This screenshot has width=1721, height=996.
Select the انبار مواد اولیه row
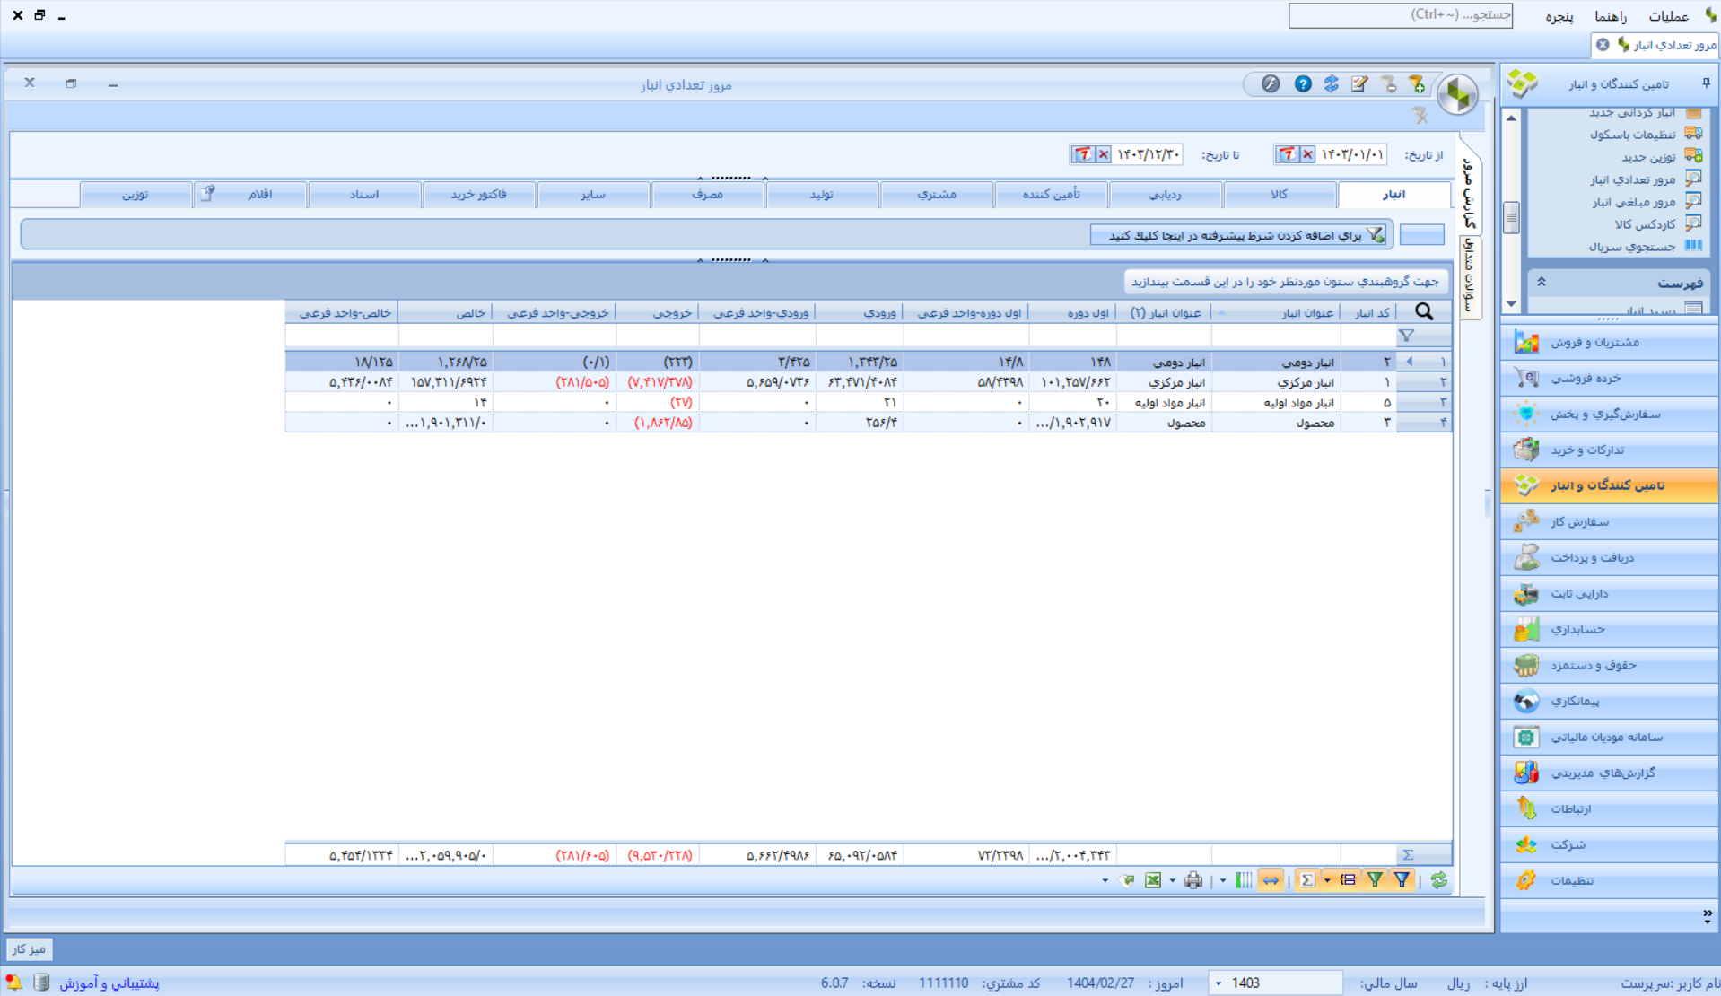[x=869, y=402]
